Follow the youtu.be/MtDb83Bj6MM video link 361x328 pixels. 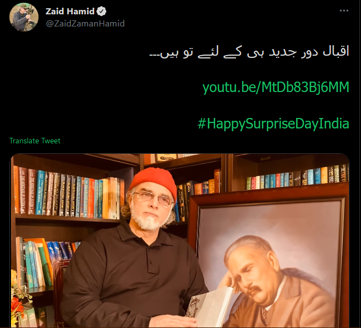click(x=276, y=88)
